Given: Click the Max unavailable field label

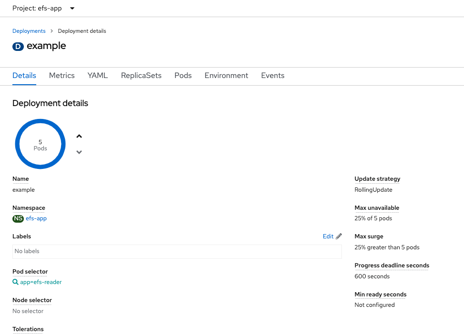Looking at the screenshot, I should pyautogui.click(x=377, y=208).
